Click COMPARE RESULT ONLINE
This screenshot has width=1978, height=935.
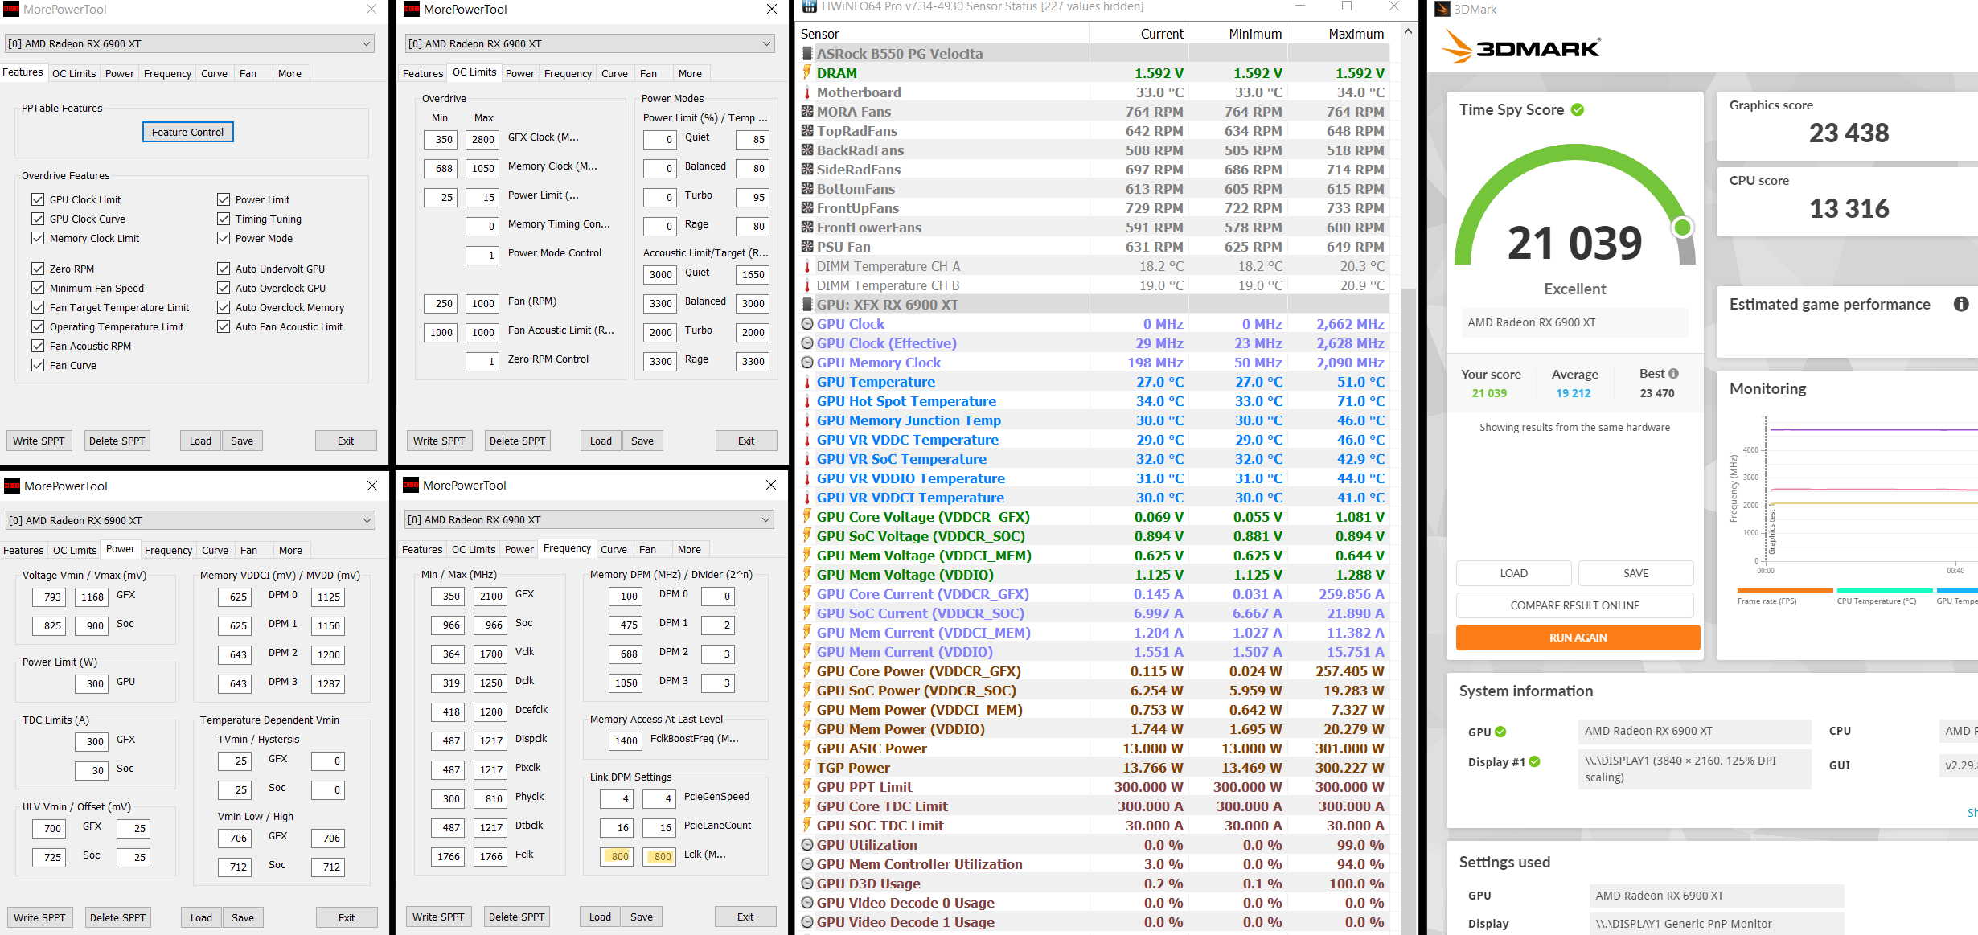(1574, 605)
